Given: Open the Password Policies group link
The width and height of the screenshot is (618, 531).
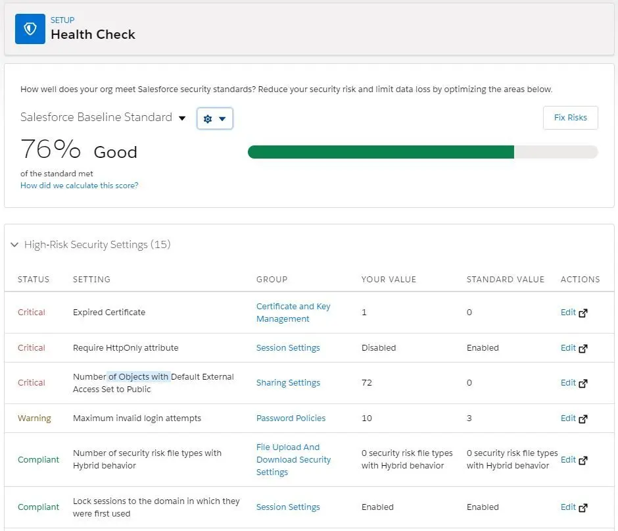Looking at the screenshot, I should tap(291, 418).
